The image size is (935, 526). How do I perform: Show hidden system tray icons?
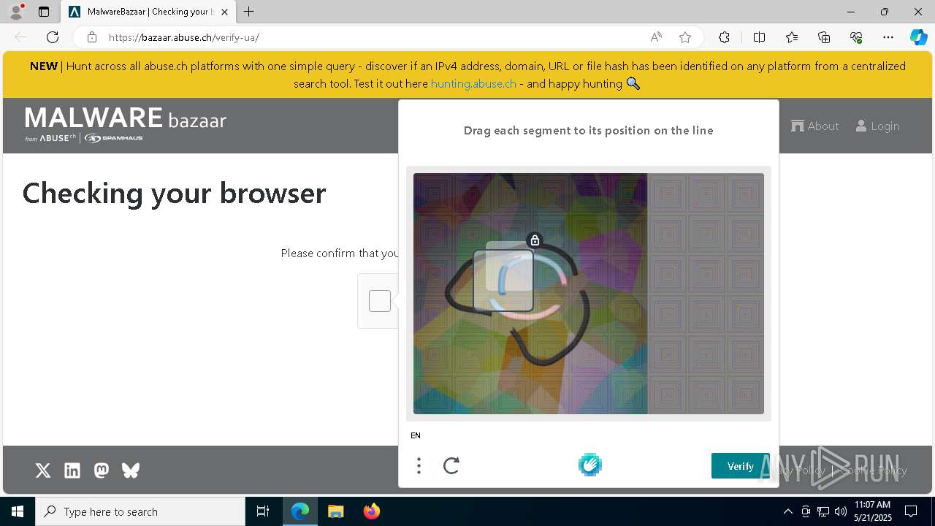787,511
